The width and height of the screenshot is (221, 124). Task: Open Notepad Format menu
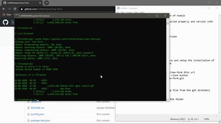coord(129,12)
